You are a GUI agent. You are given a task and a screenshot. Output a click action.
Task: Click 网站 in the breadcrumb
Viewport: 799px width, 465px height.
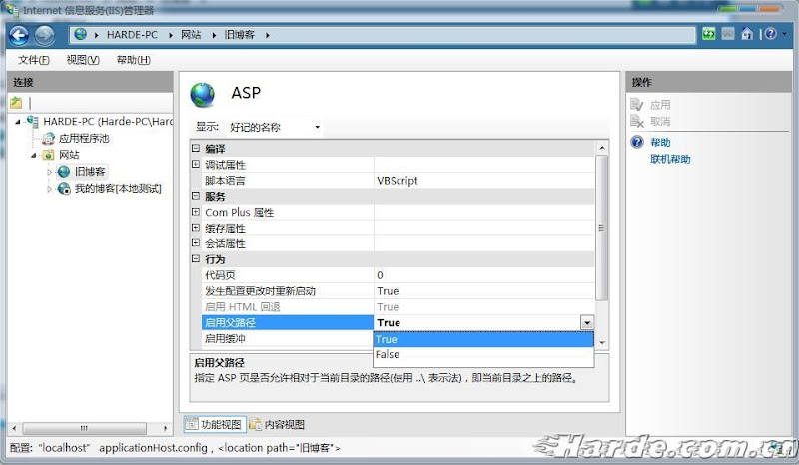pos(191,35)
